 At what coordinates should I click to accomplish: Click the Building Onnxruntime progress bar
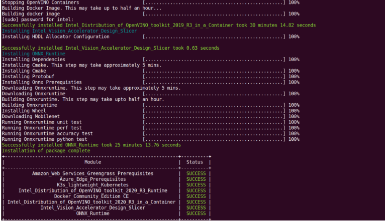click(x=214, y=105)
